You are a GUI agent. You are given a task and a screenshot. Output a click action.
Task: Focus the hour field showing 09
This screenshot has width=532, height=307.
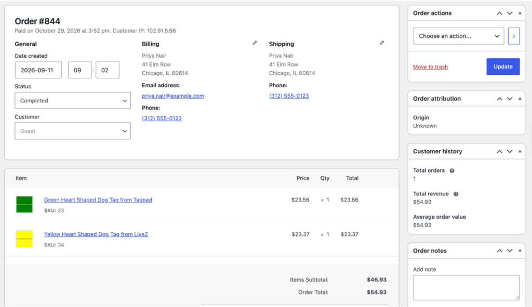(x=79, y=70)
